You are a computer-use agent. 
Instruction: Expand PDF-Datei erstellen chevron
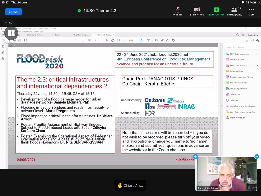(x=257, y=66)
